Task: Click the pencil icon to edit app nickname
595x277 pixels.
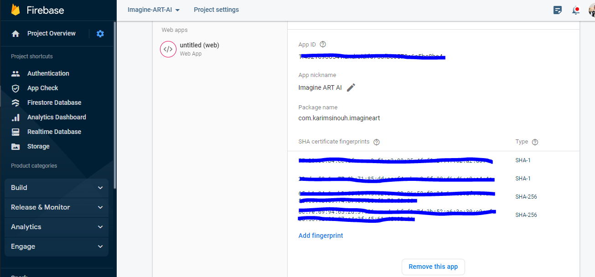Action: [351, 87]
